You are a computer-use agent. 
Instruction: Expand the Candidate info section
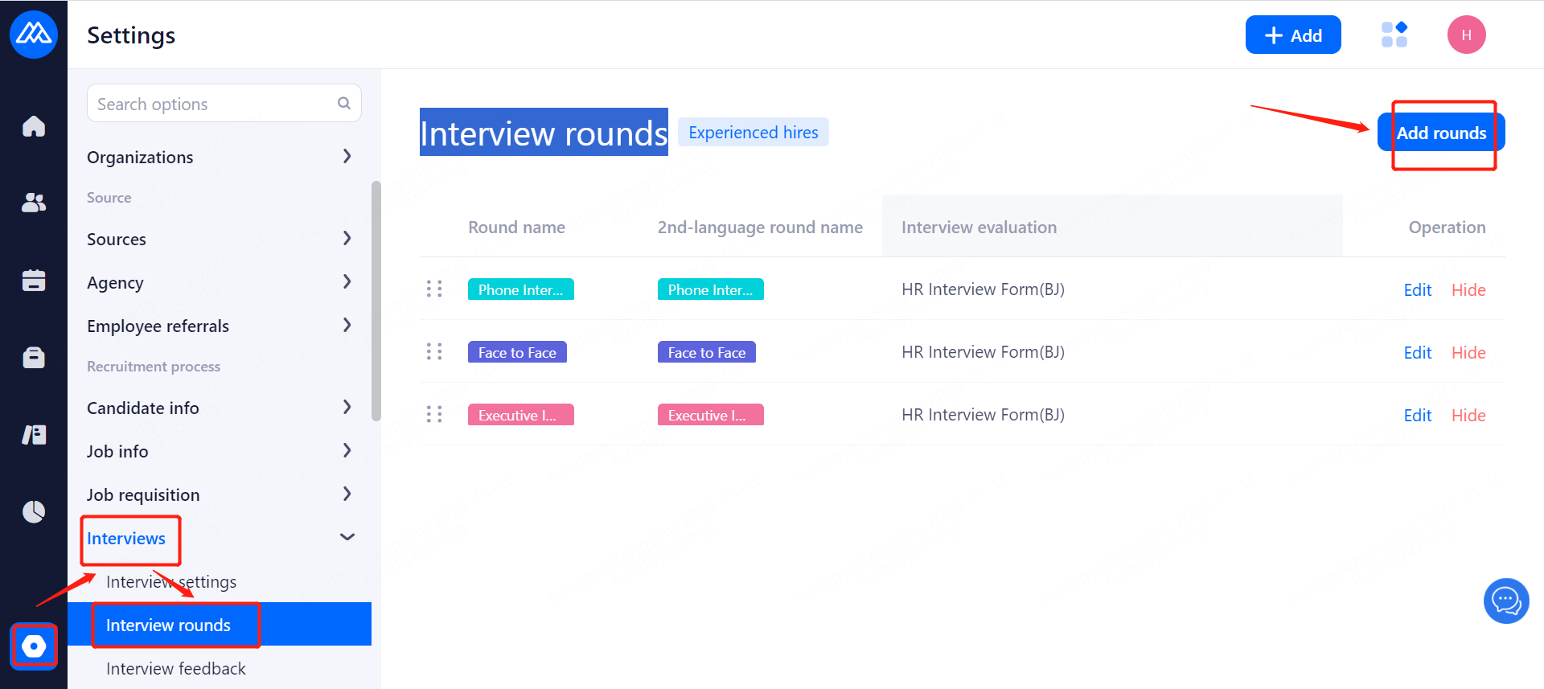click(347, 408)
